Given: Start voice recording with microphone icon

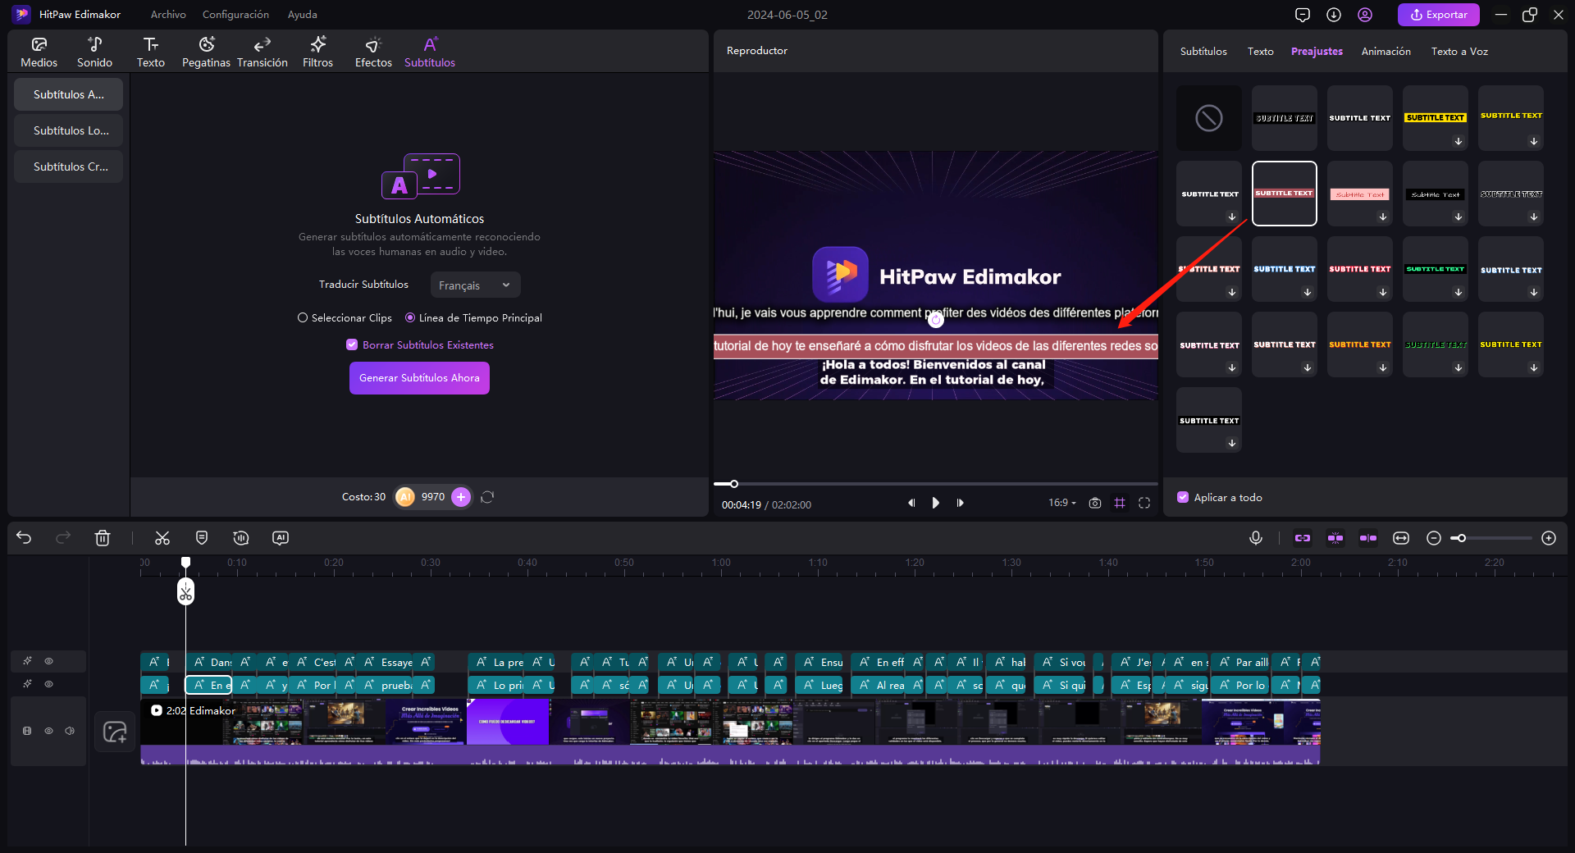Looking at the screenshot, I should point(1256,538).
